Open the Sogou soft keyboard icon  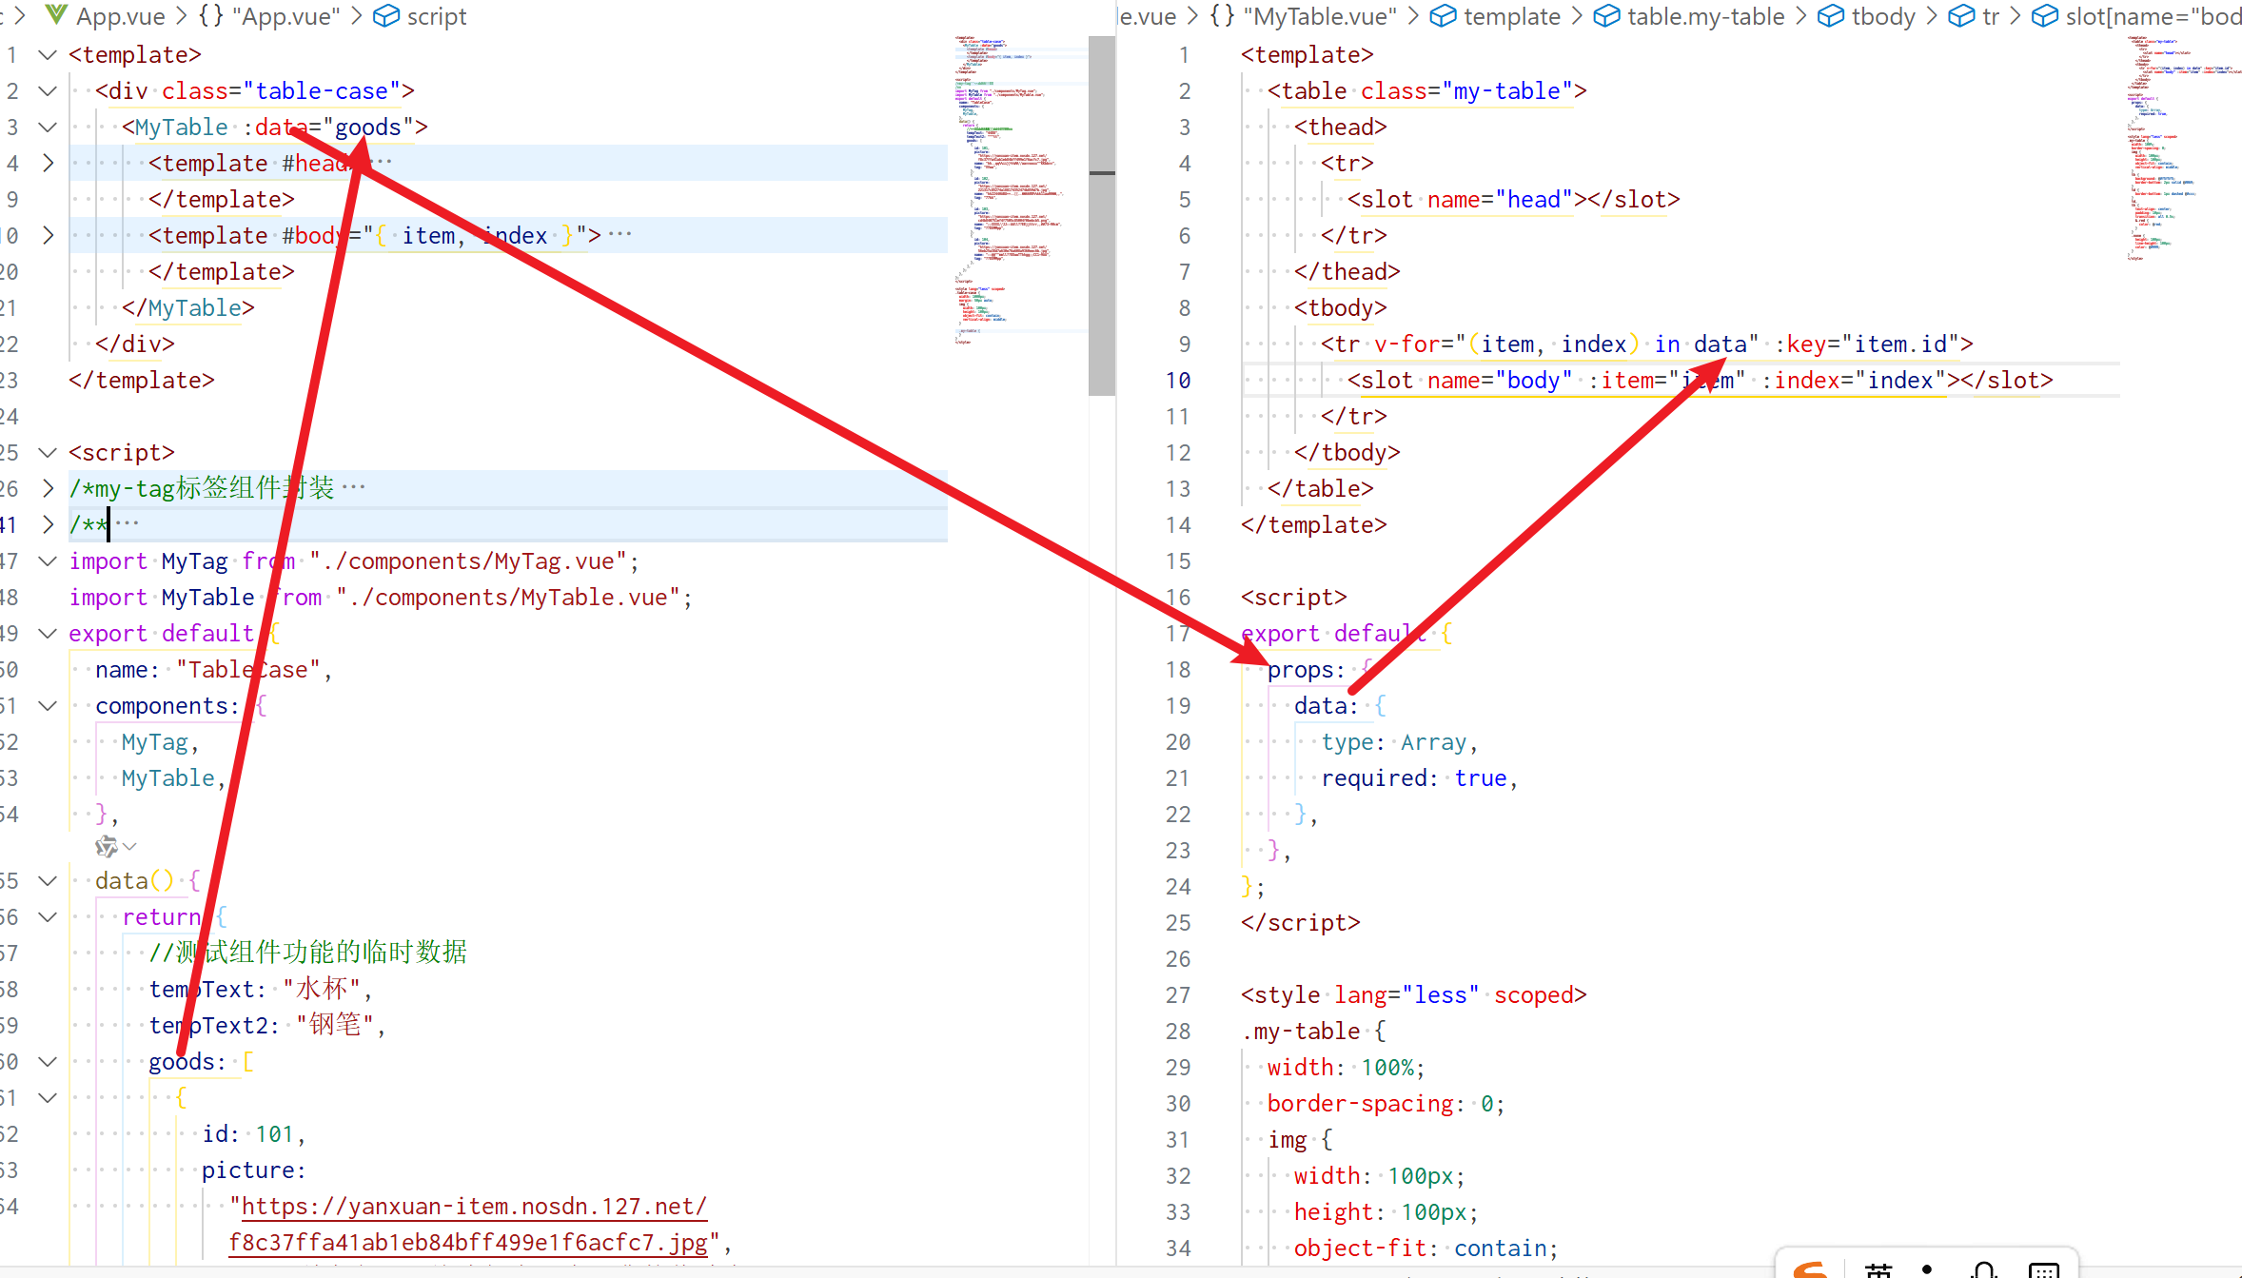2043,1269
